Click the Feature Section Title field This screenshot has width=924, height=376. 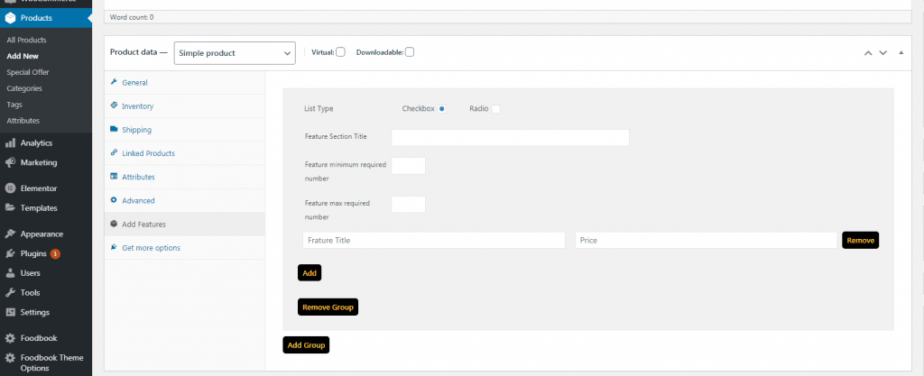click(510, 138)
